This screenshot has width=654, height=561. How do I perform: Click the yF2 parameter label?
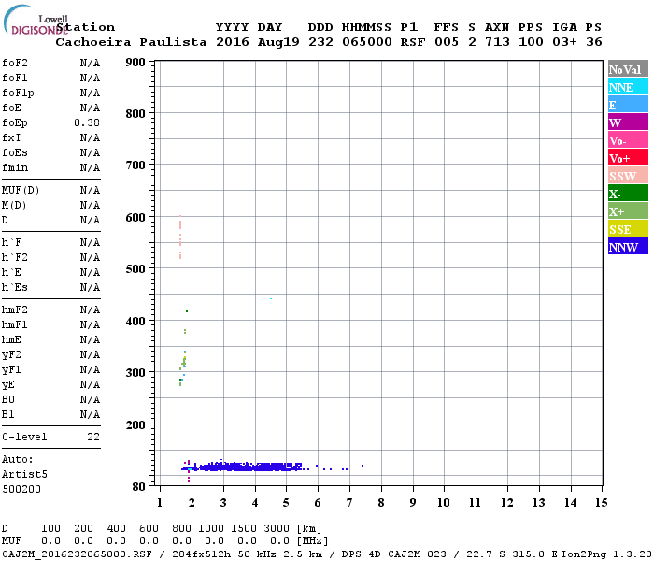point(11,355)
